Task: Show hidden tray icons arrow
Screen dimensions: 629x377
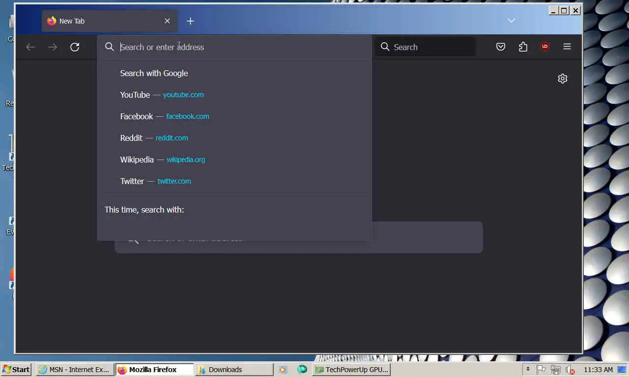Action: click(528, 370)
